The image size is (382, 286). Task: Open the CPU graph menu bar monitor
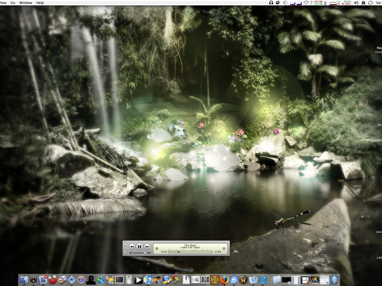tap(296, 3)
